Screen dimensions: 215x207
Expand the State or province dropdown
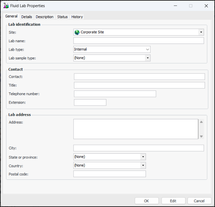click(143, 157)
